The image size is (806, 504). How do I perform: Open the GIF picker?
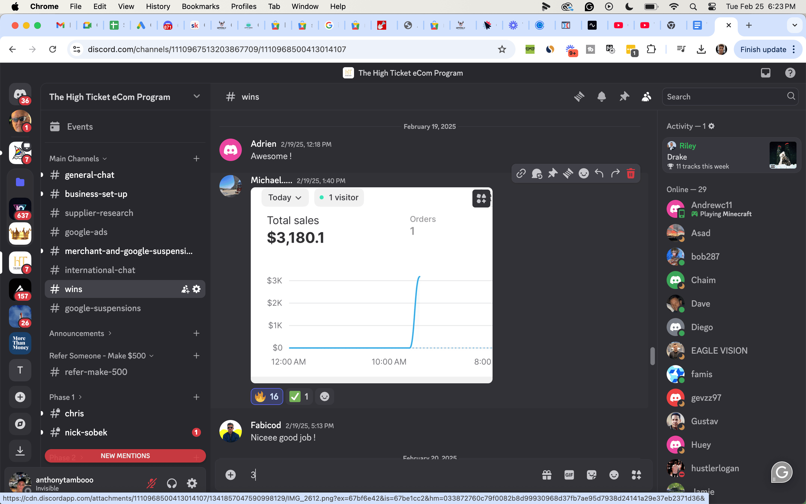pos(569,475)
